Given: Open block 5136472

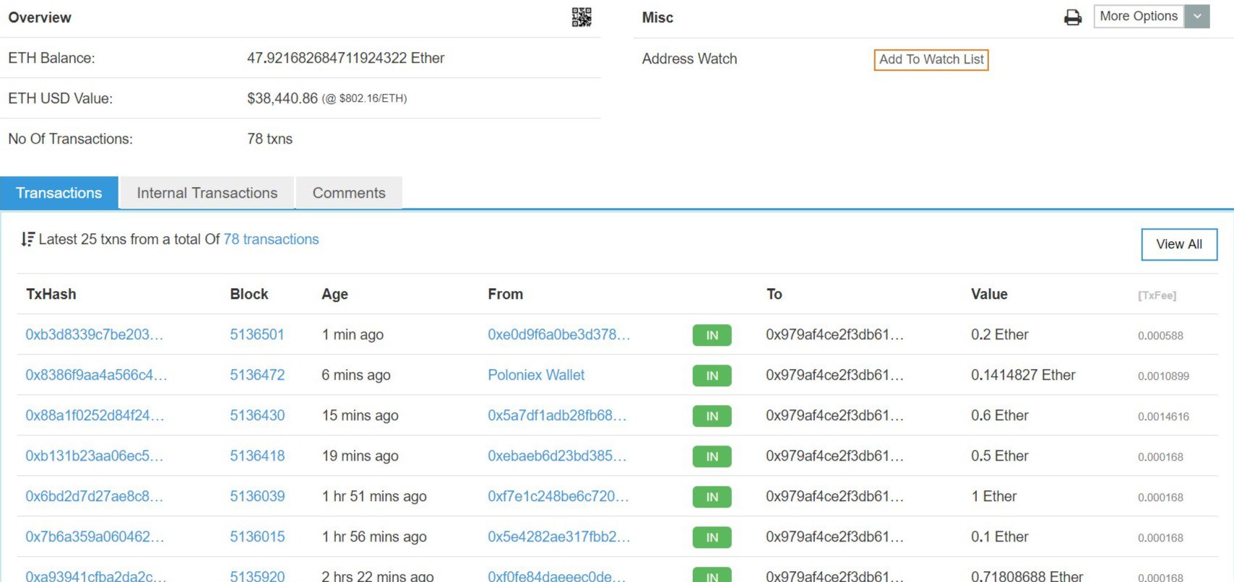Looking at the screenshot, I should [x=257, y=375].
